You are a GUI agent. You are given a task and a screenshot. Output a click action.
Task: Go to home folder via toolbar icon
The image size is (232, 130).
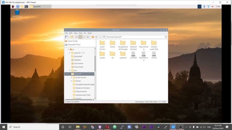pyautogui.click(x=93, y=37)
